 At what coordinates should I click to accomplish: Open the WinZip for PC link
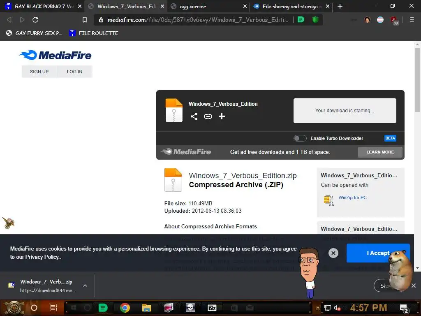(352, 197)
